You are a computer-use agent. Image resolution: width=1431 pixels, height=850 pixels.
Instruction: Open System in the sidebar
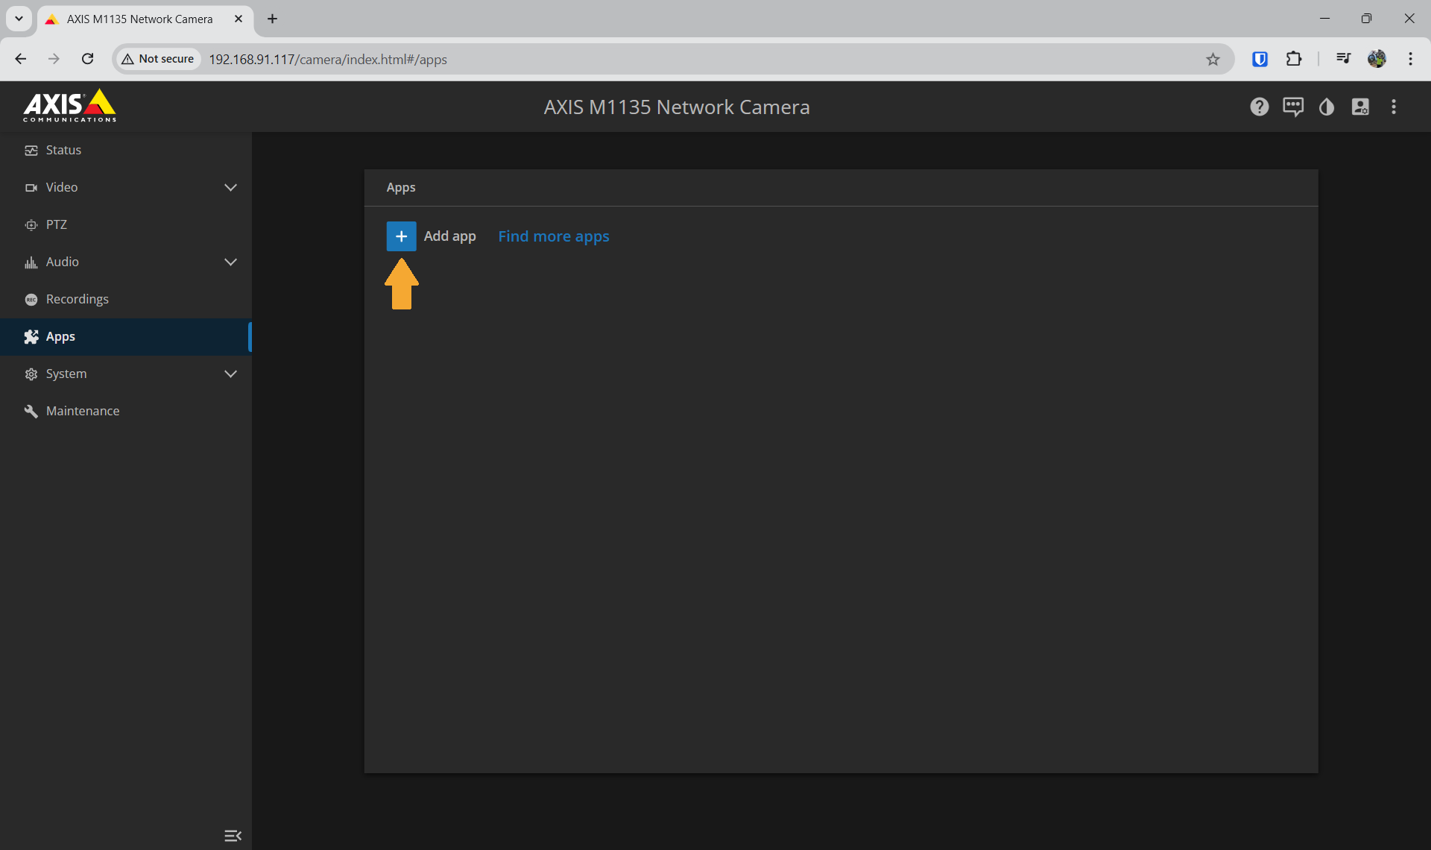tap(126, 374)
